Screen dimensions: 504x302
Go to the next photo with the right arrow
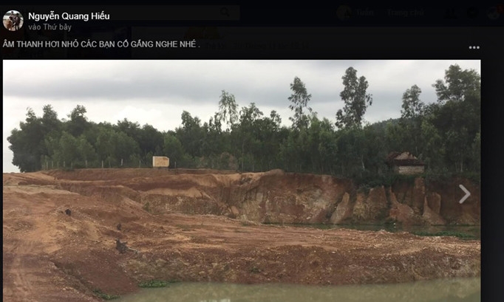tap(464, 194)
